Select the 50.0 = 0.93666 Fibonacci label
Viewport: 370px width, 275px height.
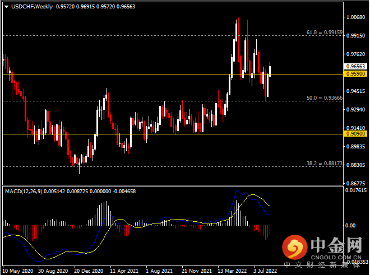(x=325, y=98)
